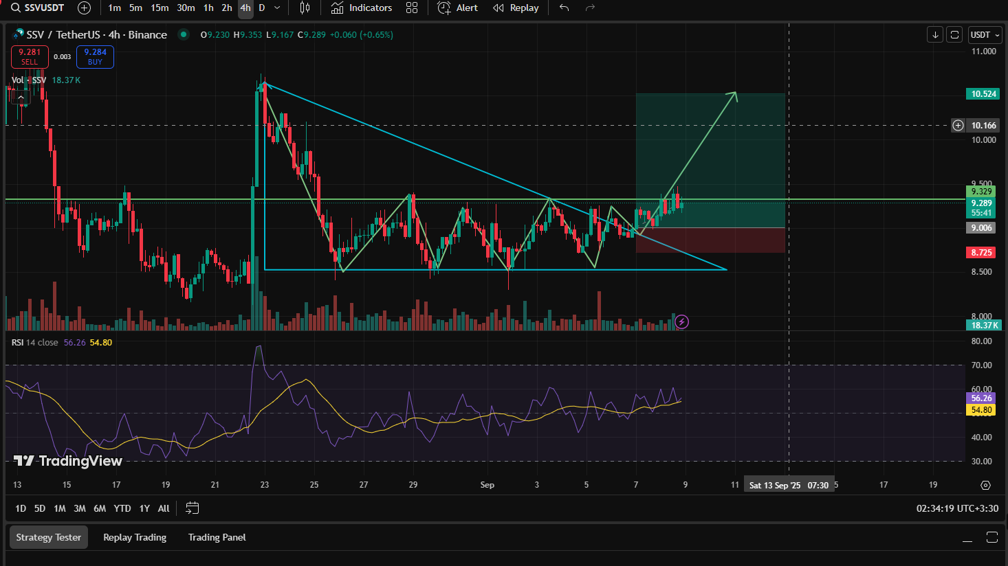The width and height of the screenshot is (1008, 566).
Task: Collapse the volume indicator legend arrow
Action: tap(21, 98)
